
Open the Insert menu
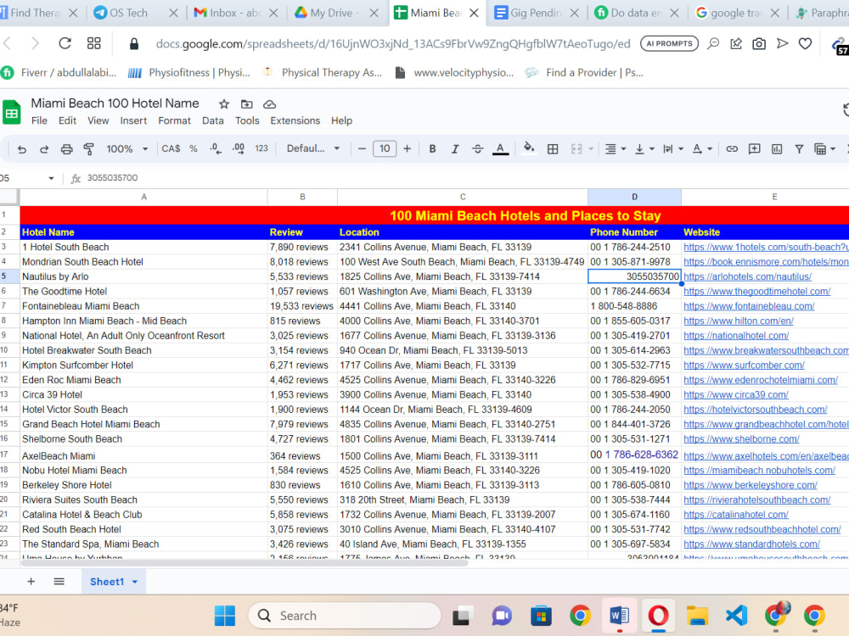click(x=133, y=120)
